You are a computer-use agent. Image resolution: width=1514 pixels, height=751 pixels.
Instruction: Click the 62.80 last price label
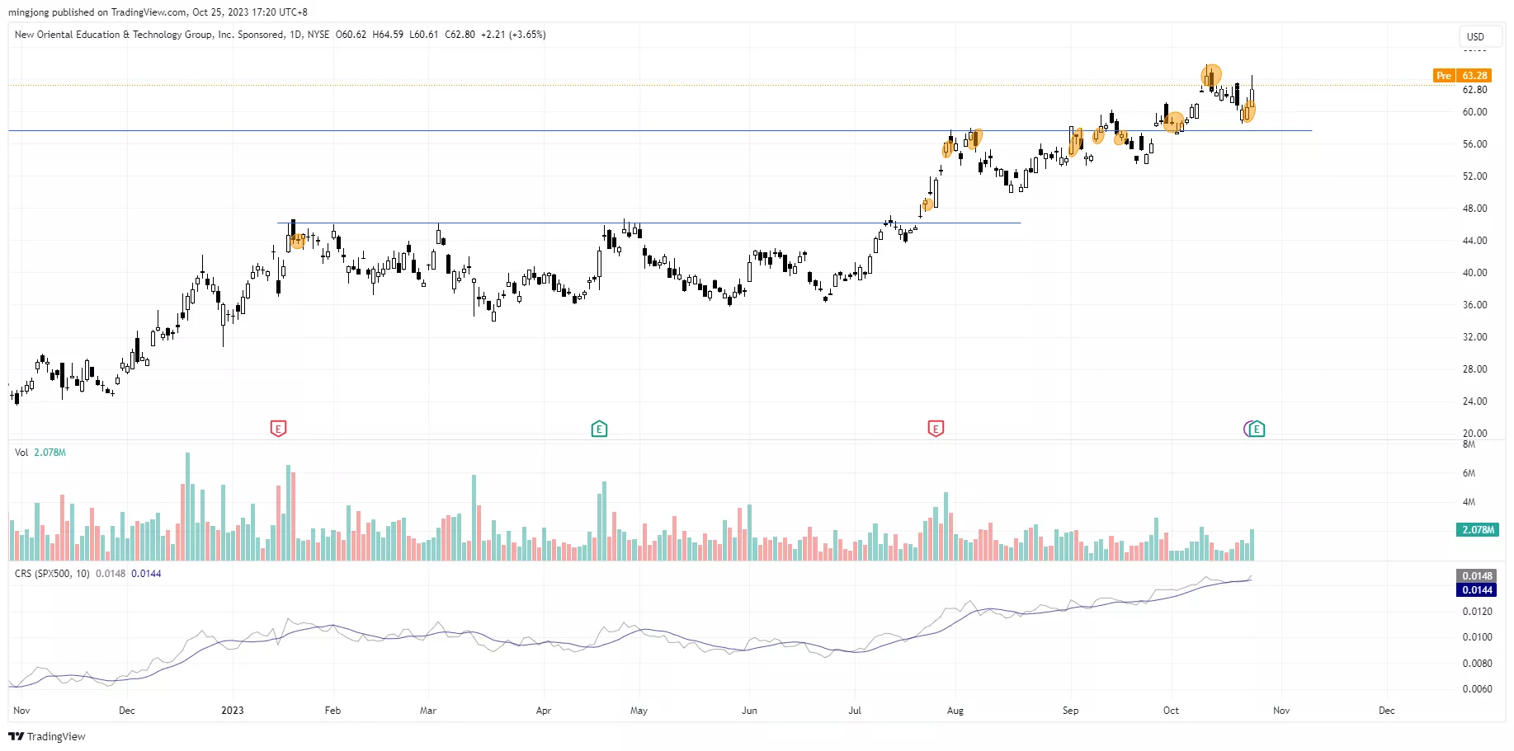[x=1474, y=90]
